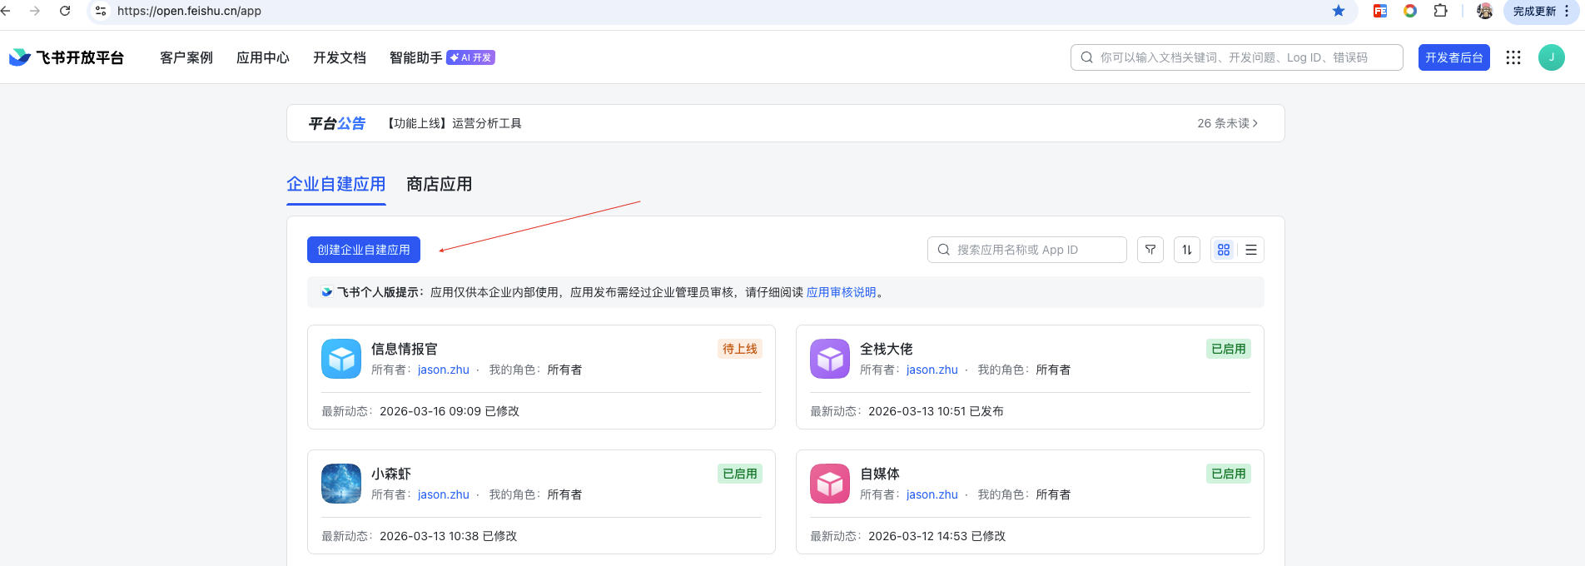Click '2026-03-16 09:09 已修改' activity text

[450, 411]
